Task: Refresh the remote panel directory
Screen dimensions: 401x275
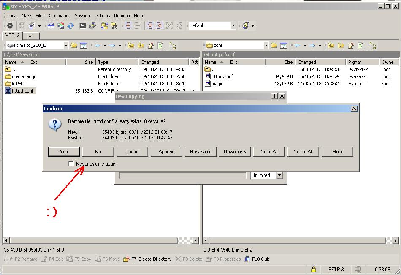Action: (x=360, y=46)
